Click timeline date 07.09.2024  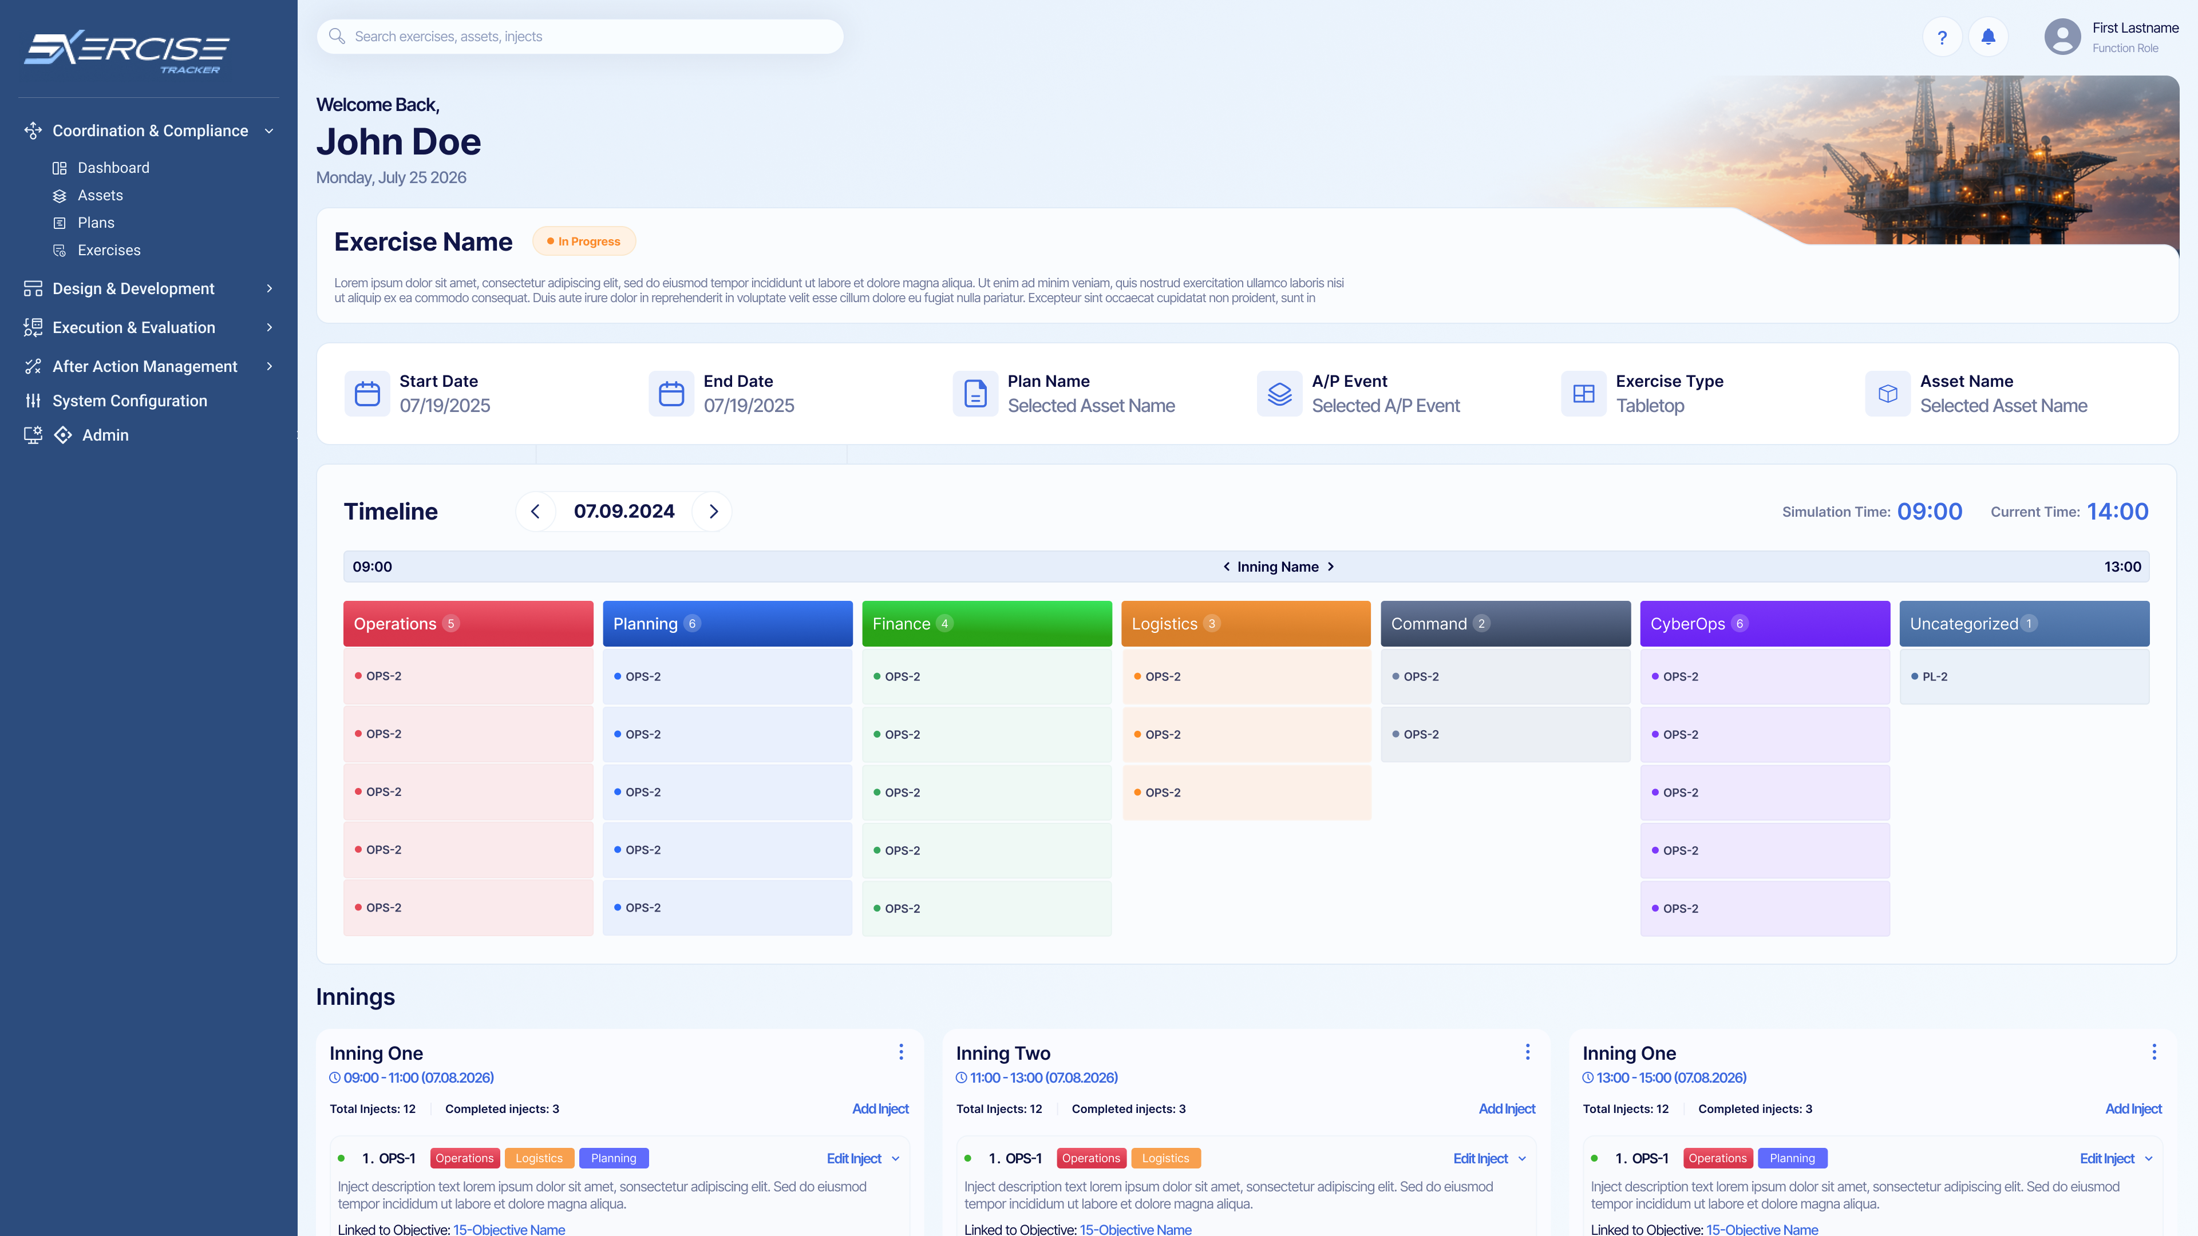click(624, 511)
